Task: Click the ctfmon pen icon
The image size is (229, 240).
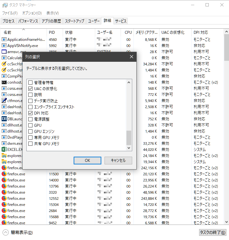Action: click(x=4, y=101)
